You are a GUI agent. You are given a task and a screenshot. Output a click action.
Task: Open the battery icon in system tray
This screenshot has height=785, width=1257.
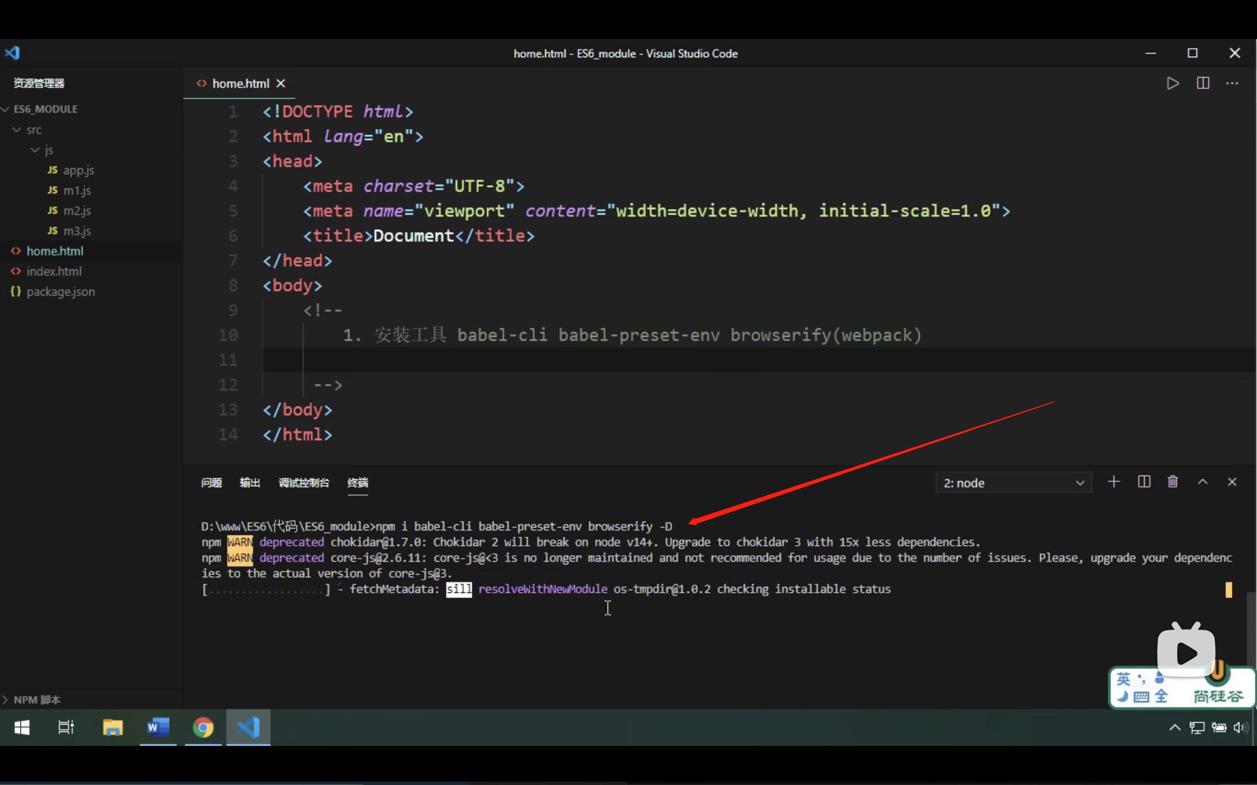(1219, 727)
